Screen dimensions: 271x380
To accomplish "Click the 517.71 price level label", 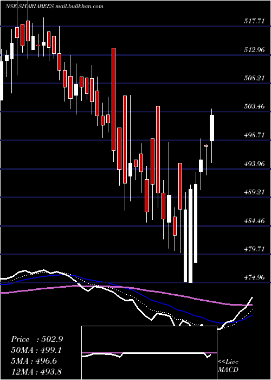I will (x=254, y=21).
